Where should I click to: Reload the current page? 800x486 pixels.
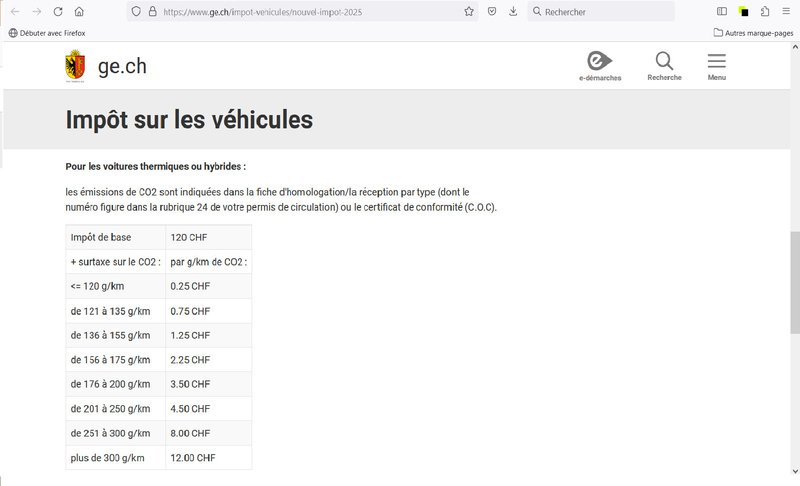(x=58, y=12)
